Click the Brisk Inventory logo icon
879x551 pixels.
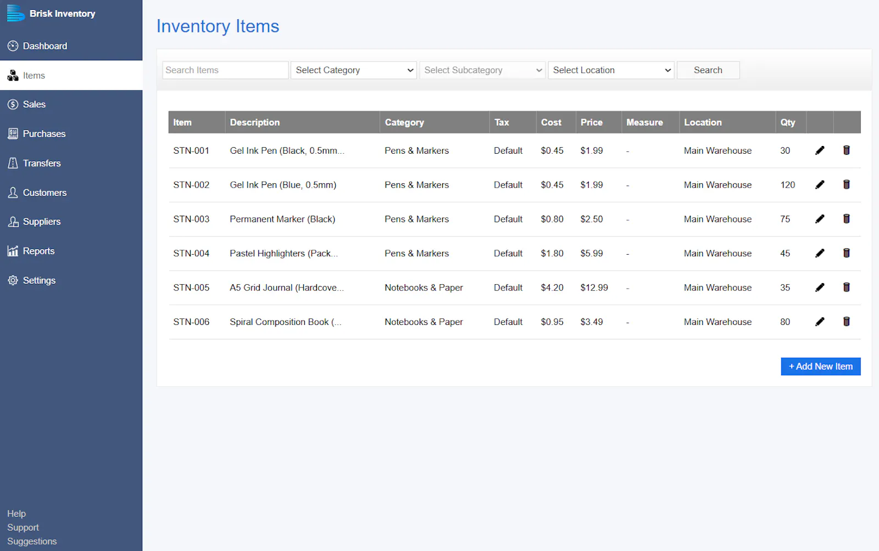point(15,13)
